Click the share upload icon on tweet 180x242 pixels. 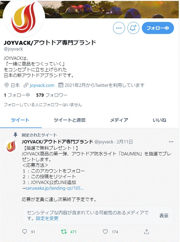[147, 231]
